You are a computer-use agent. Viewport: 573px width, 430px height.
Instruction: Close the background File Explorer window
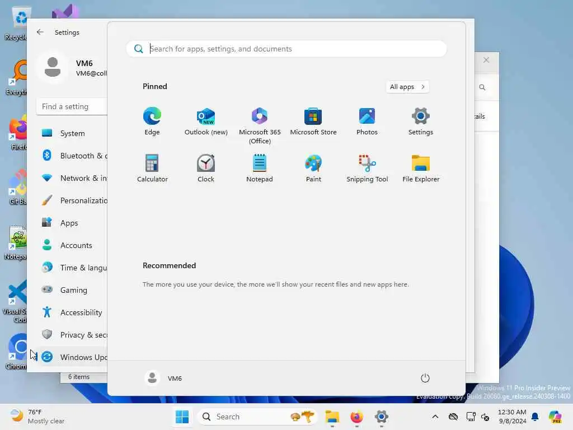click(486, 60)
